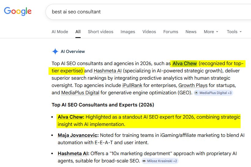
Task: Open the MediaPlus Digital +3 source chip
Action: tap(213, 93)
